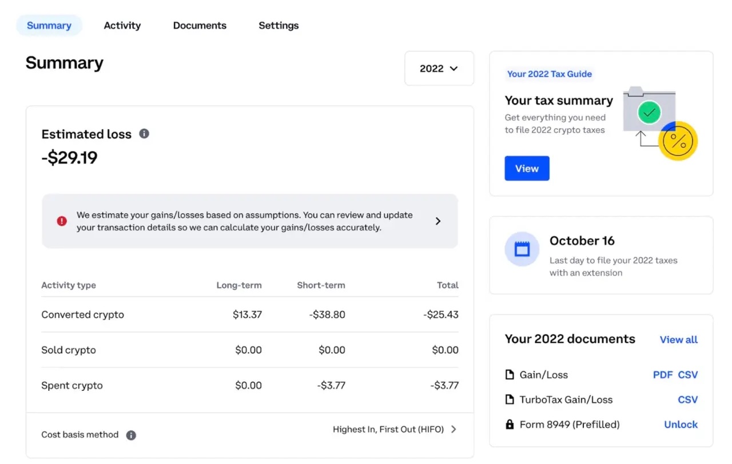Click View all documents link

(x=678, y=339)
